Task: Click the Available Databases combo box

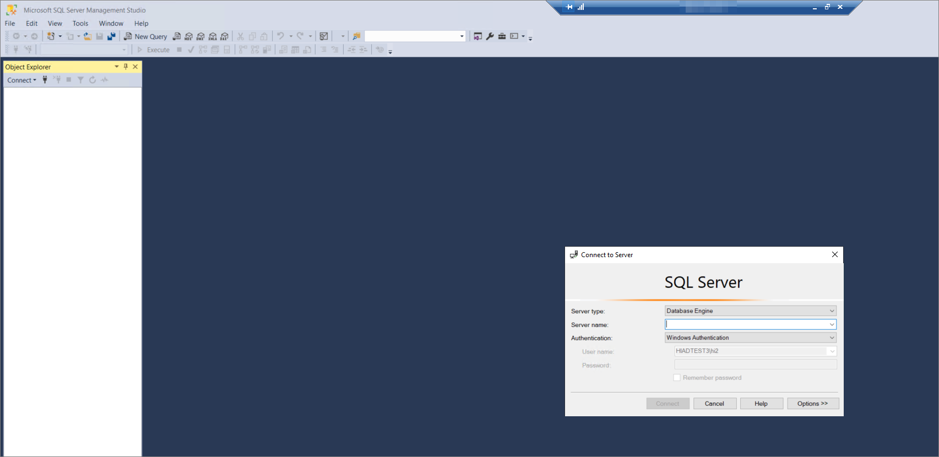Action: point(84,50)
